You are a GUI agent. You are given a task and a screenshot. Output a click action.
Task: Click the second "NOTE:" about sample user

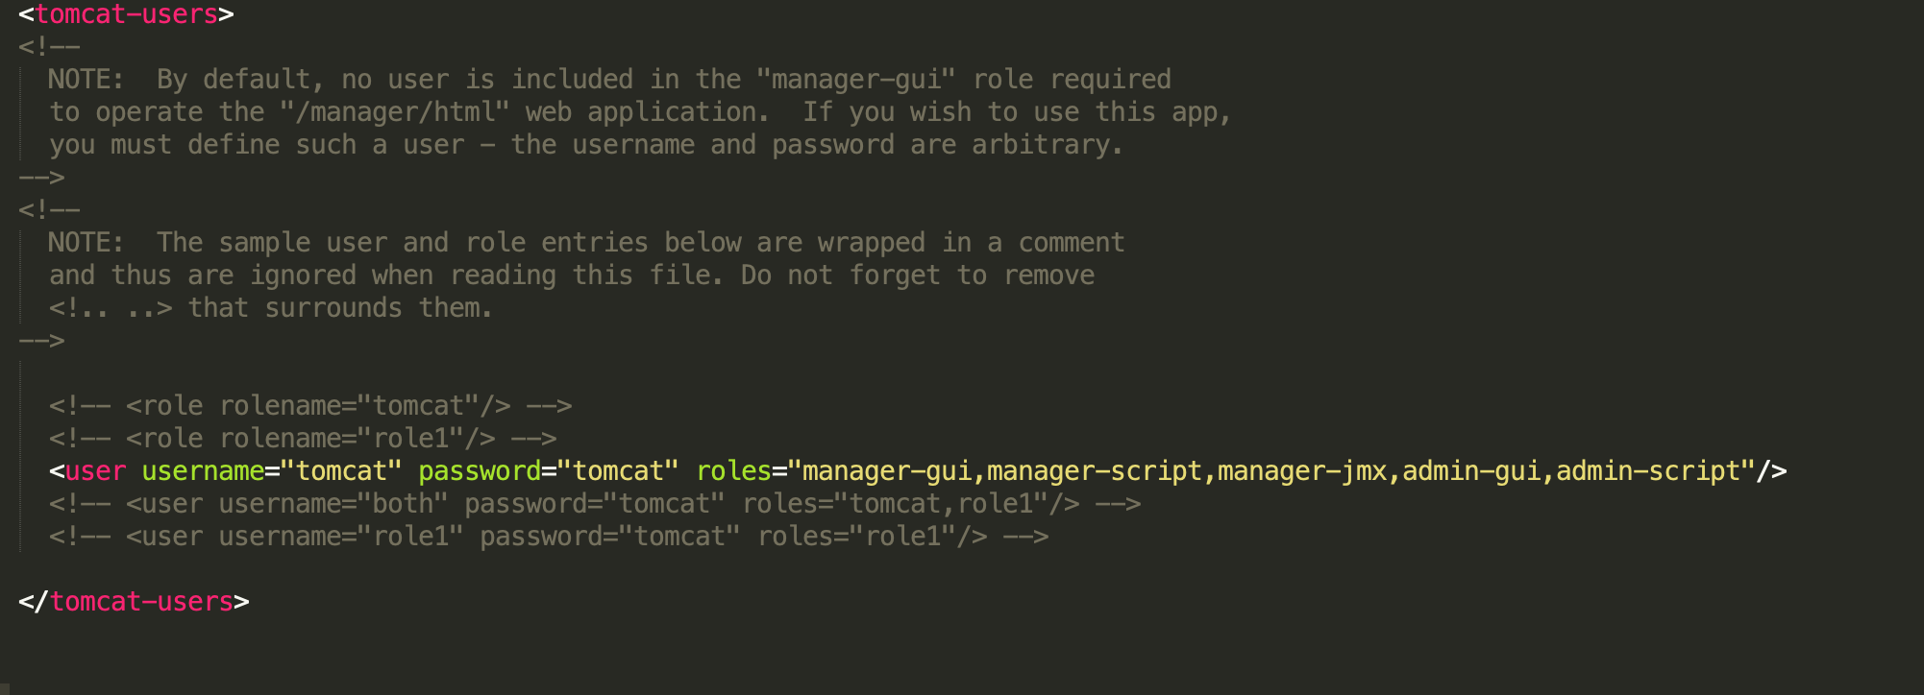86,243
